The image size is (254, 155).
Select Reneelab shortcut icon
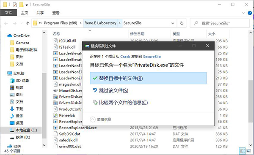(x=55, y=115)
